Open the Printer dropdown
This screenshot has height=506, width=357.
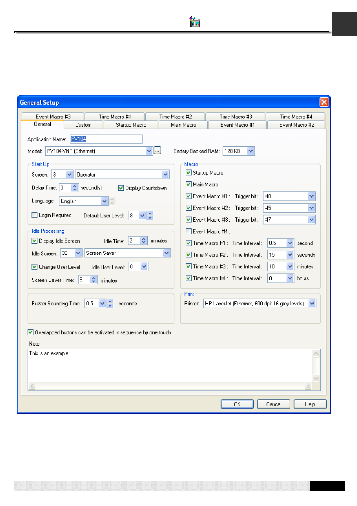[312, 303]
